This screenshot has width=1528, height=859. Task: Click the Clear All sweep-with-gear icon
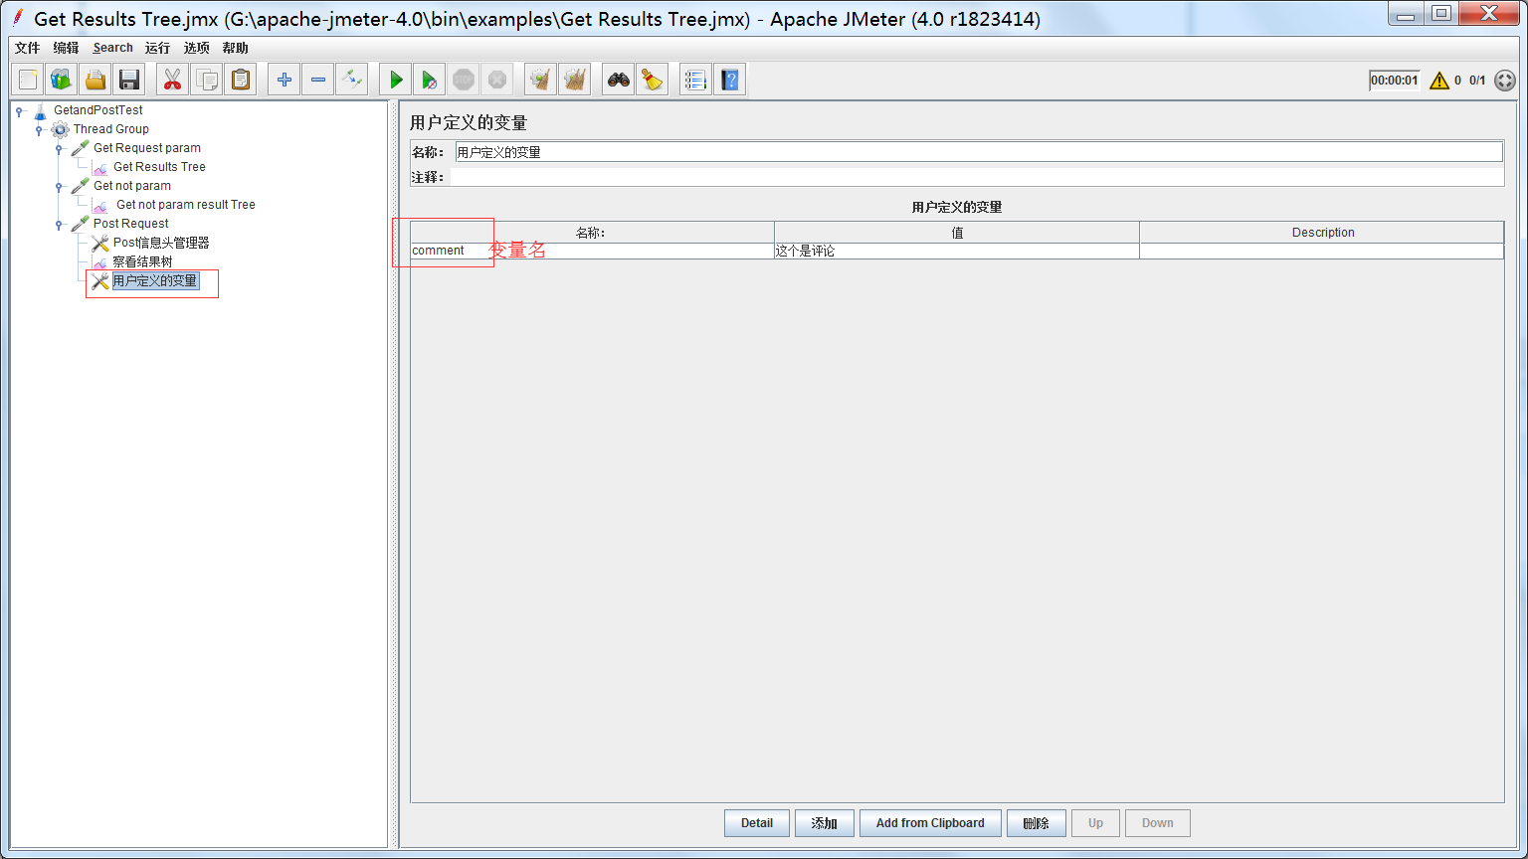[x=574, y=79]
